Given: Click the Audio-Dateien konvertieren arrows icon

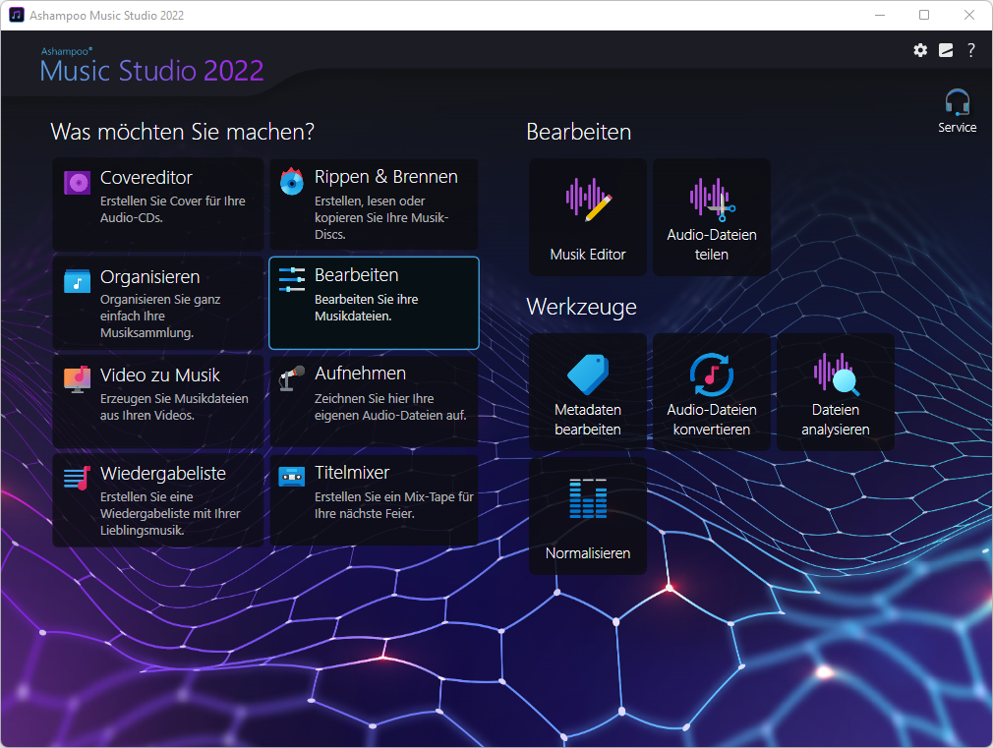Looking at the screenshot, I should (x=712, y=374).
